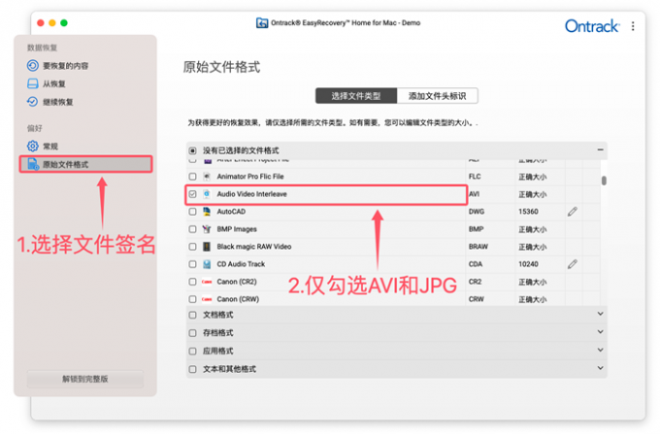660x434 pixels.
Task: Click the 从恢复 drive icon
Action: (32, 83)
